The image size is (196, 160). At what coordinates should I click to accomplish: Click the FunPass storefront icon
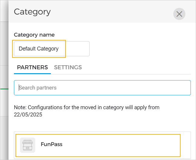coord(28,145)
